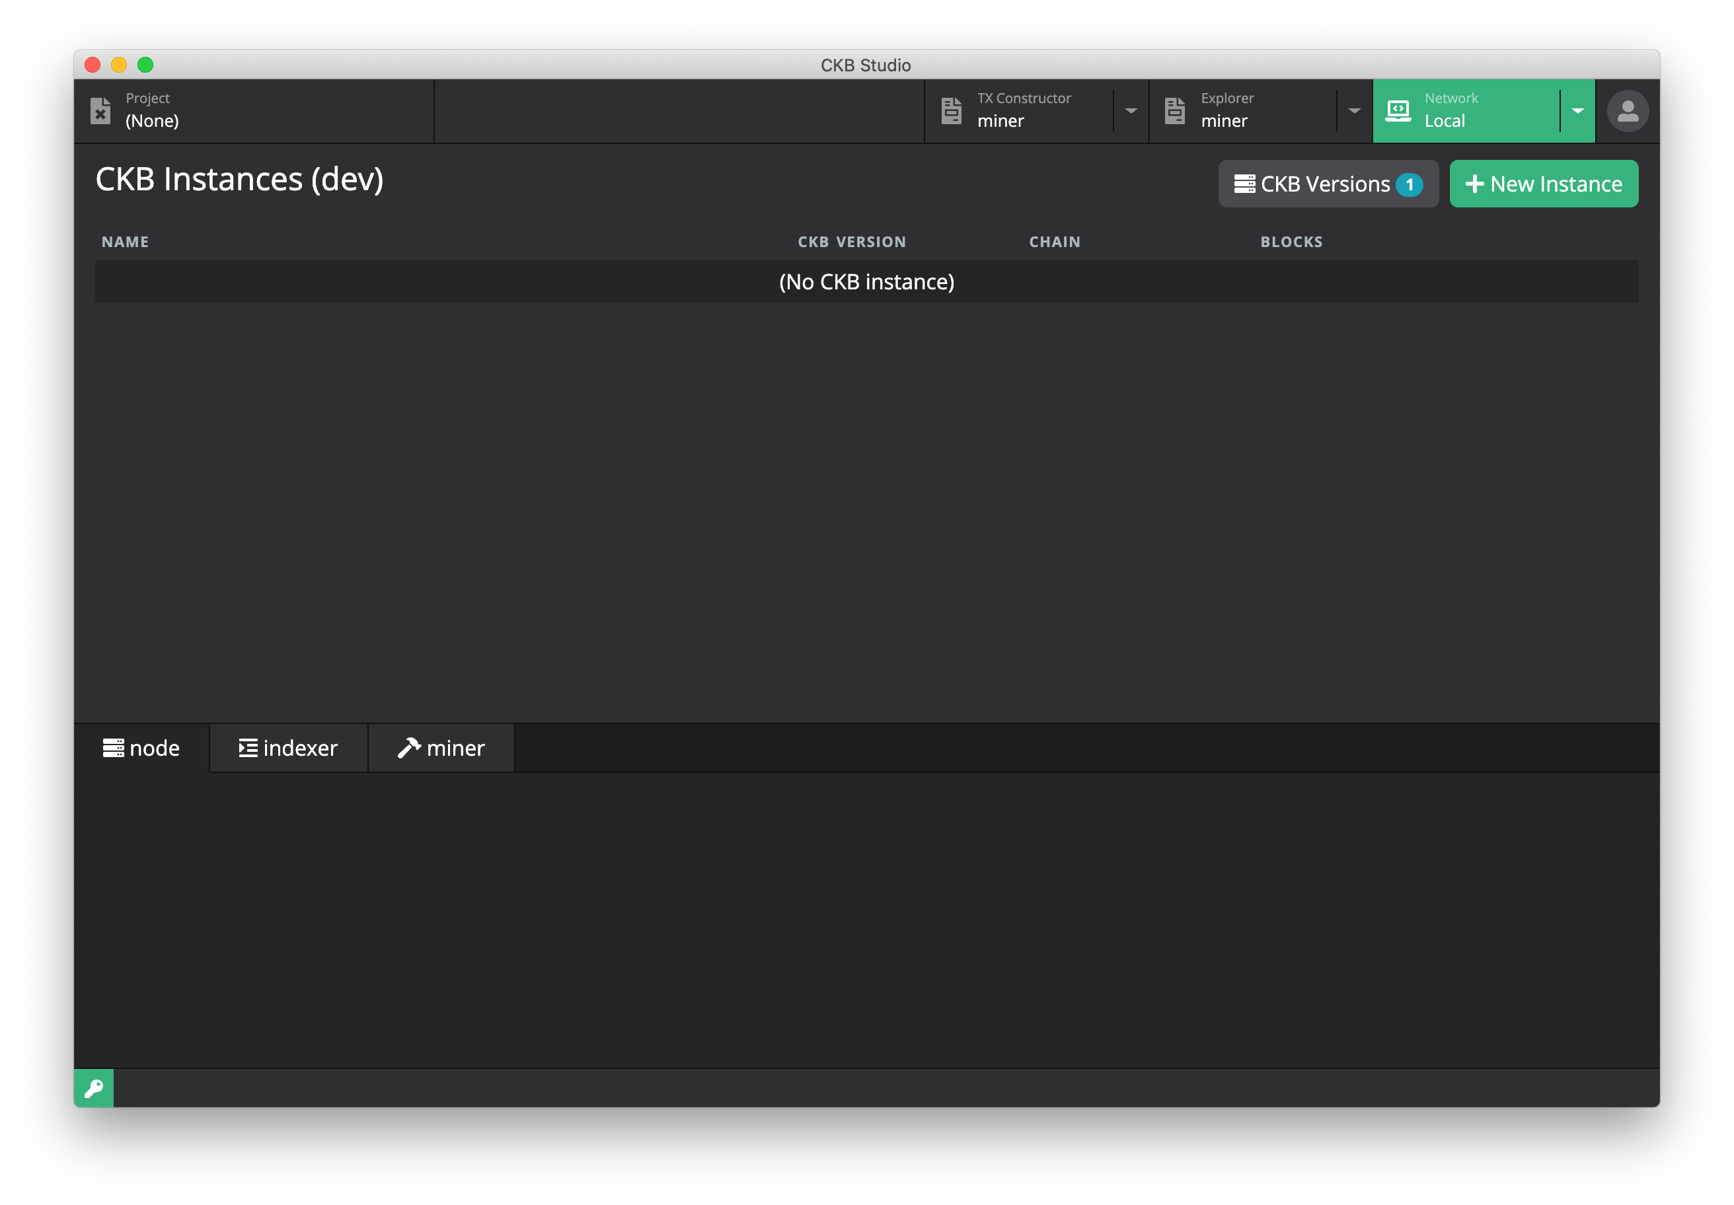Image resolution: width=1734 pixels, height=1205 pixels.
Task: Expand the Explorer dropdown arrow
Action: [x=1354, y=111]
